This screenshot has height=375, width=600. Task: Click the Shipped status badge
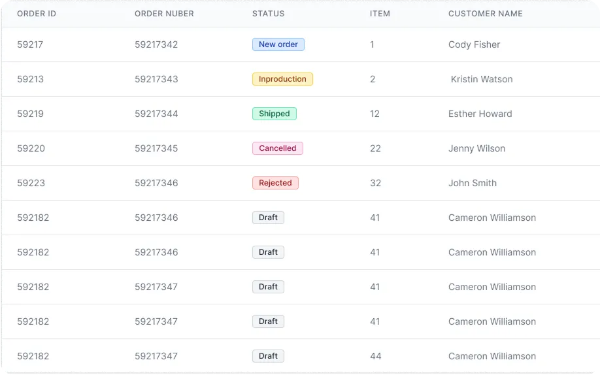coord(275,114)
